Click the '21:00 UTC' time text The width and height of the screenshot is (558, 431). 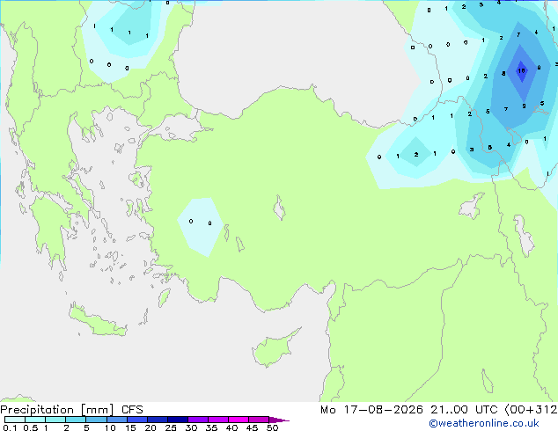pyautogui.click(x=464, y=410)
